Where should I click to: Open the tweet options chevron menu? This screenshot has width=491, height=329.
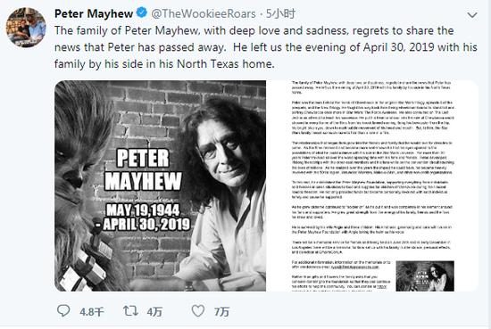click(x=472, y=14)
